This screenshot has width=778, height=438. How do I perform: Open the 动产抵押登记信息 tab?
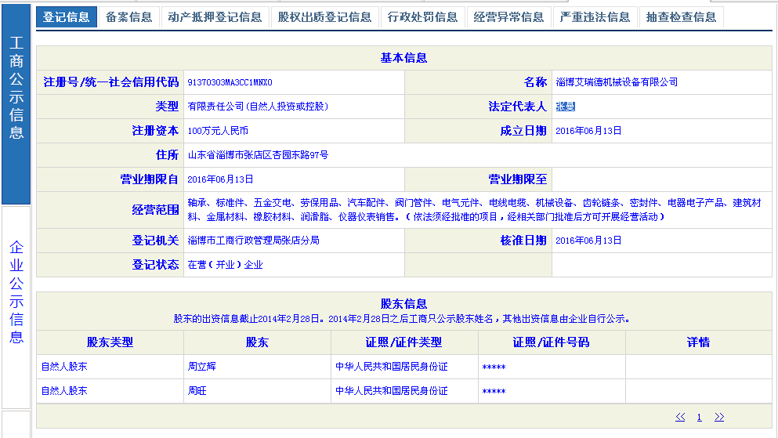pos(215,16)
